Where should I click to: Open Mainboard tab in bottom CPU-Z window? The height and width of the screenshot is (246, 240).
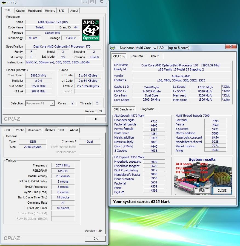click(35, 130)
